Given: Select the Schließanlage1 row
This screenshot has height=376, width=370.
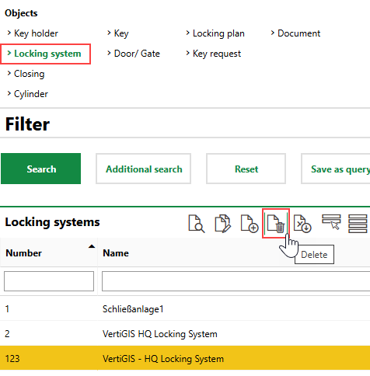Looking at the screenshot, I should pyautogui.click(x=185, y=308).
